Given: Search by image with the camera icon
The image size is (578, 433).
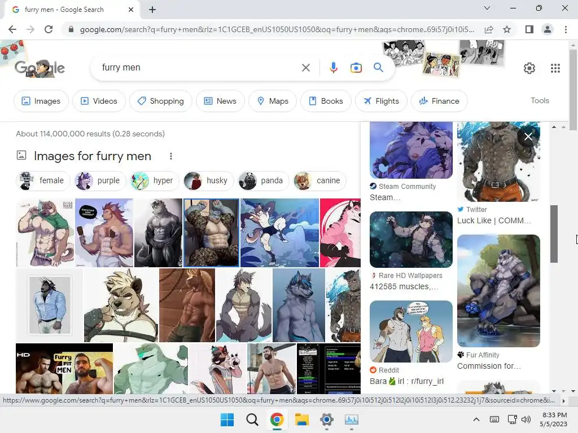Looking at the screenshot, I should click(x=356, y=68).
